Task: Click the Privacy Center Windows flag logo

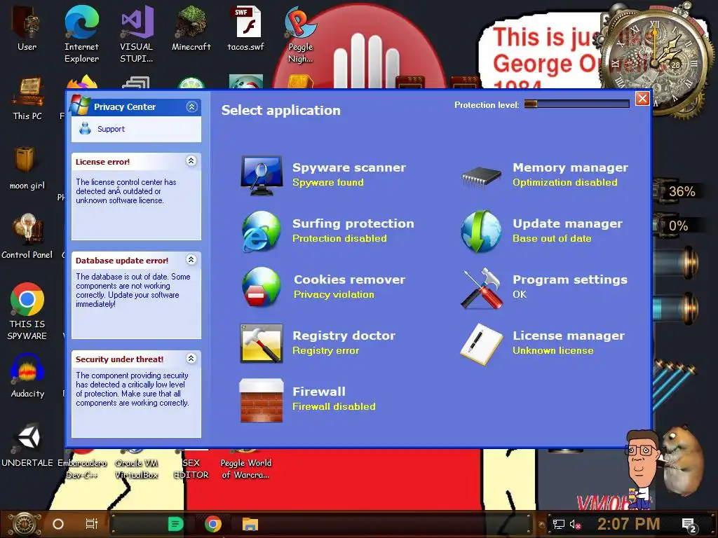Action: 80,105
